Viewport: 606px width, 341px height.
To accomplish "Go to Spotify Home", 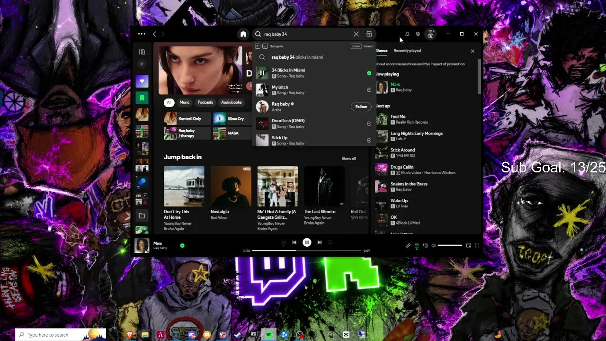I will (243, 34).
